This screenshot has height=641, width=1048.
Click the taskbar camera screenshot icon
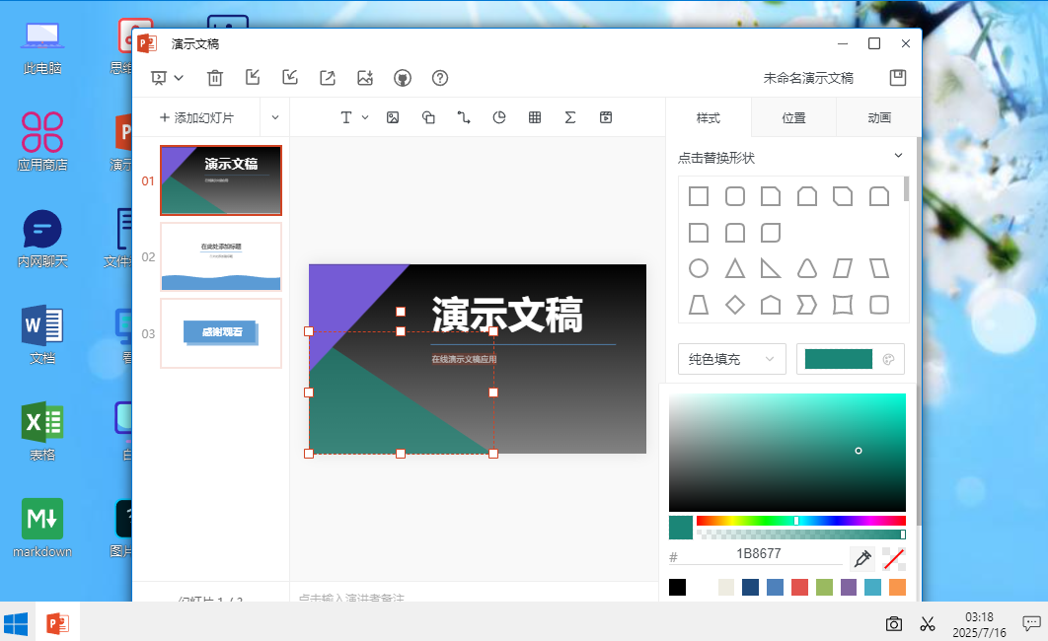click(894, 624)
